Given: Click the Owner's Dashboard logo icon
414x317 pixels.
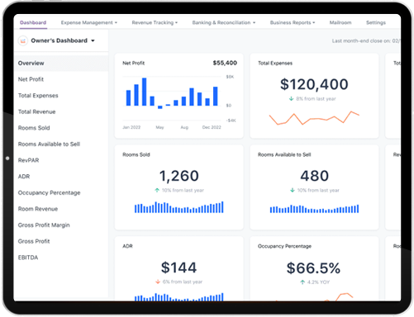Looking at the screenshot, I should pos(23,40).
